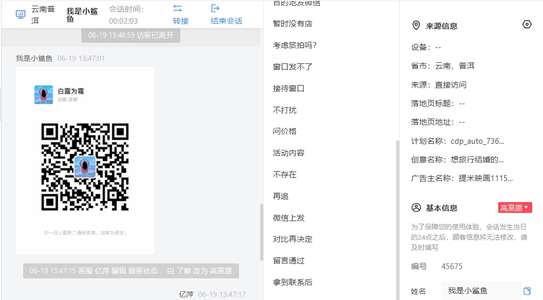Click the 云南普洱 location label in the header

point(43,15)
